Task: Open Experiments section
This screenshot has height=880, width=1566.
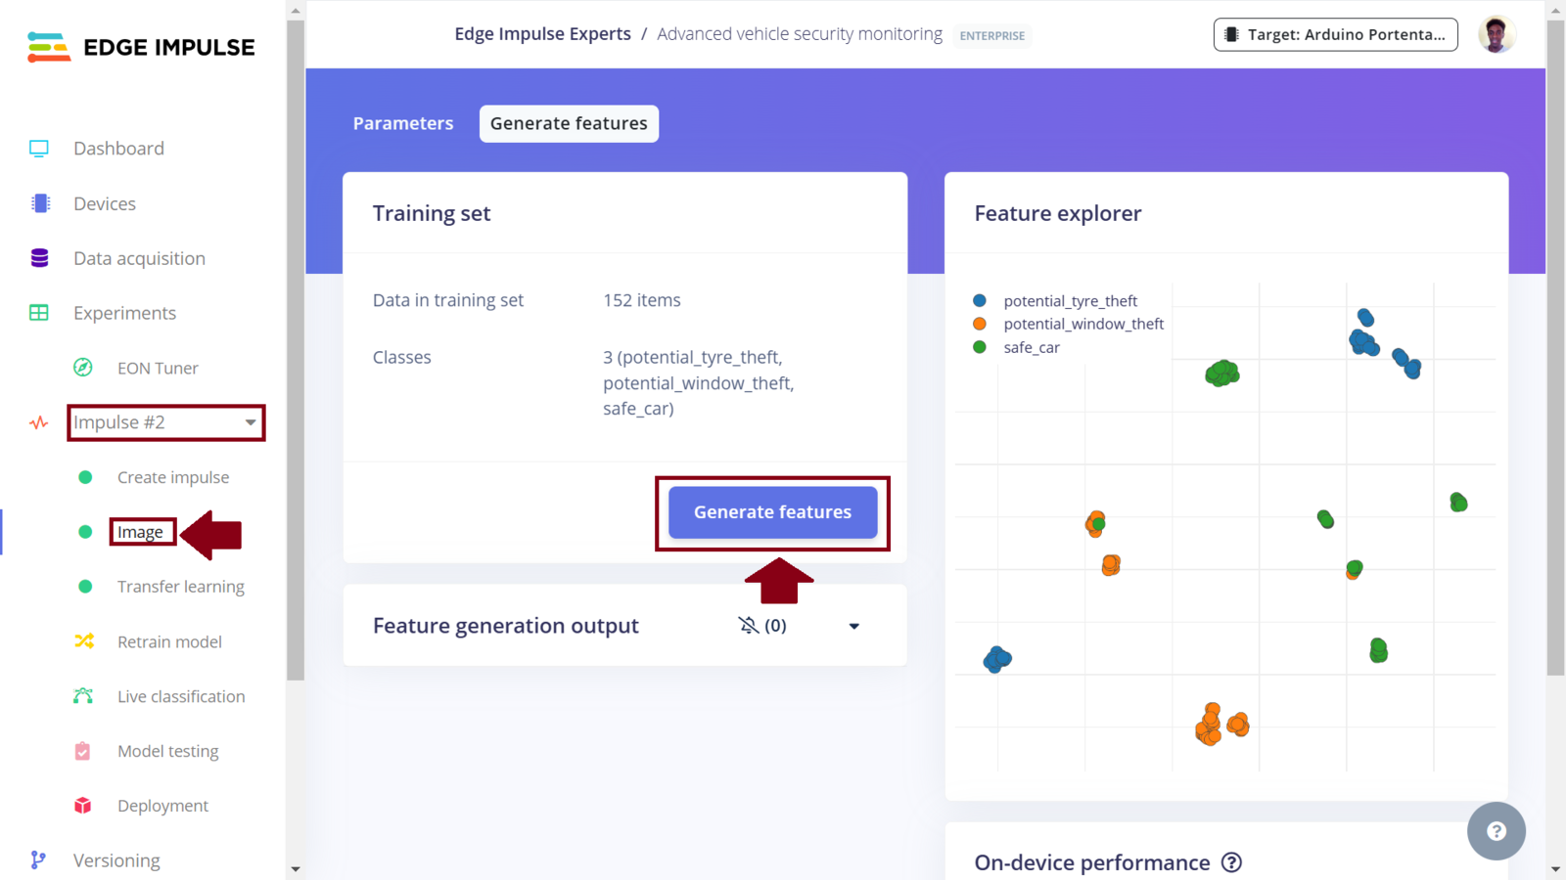Action: pyautogui.click(x=124, y=313)
